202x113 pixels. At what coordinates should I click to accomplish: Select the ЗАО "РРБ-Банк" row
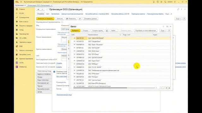[121, 74]
